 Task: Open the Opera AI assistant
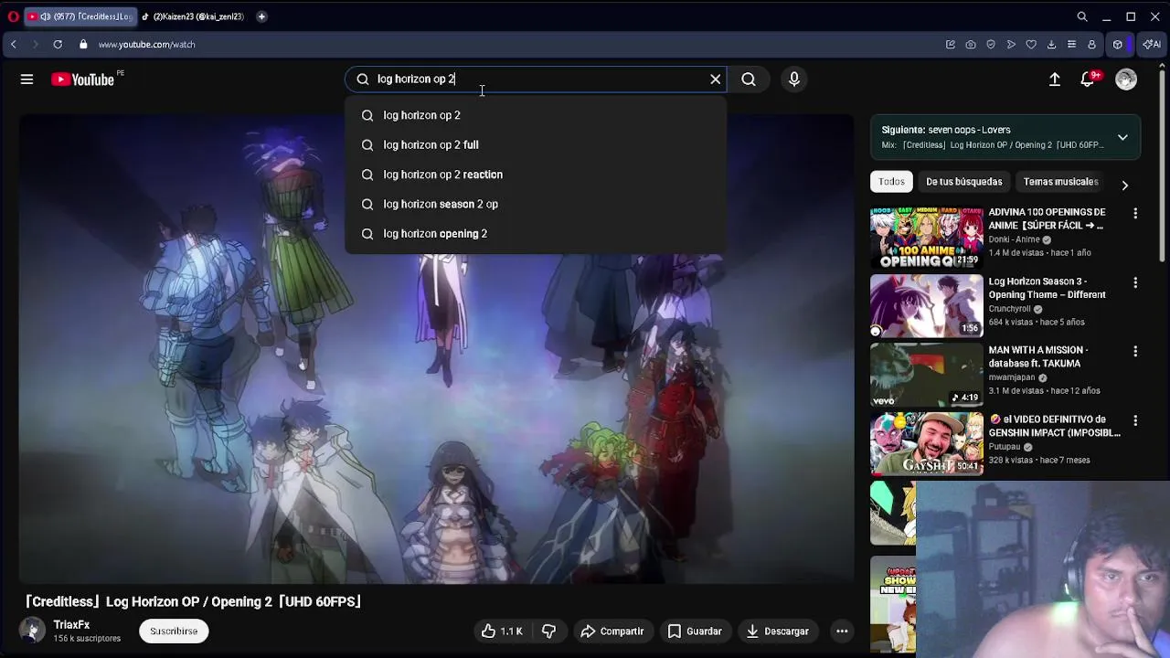coord(1151,44)
